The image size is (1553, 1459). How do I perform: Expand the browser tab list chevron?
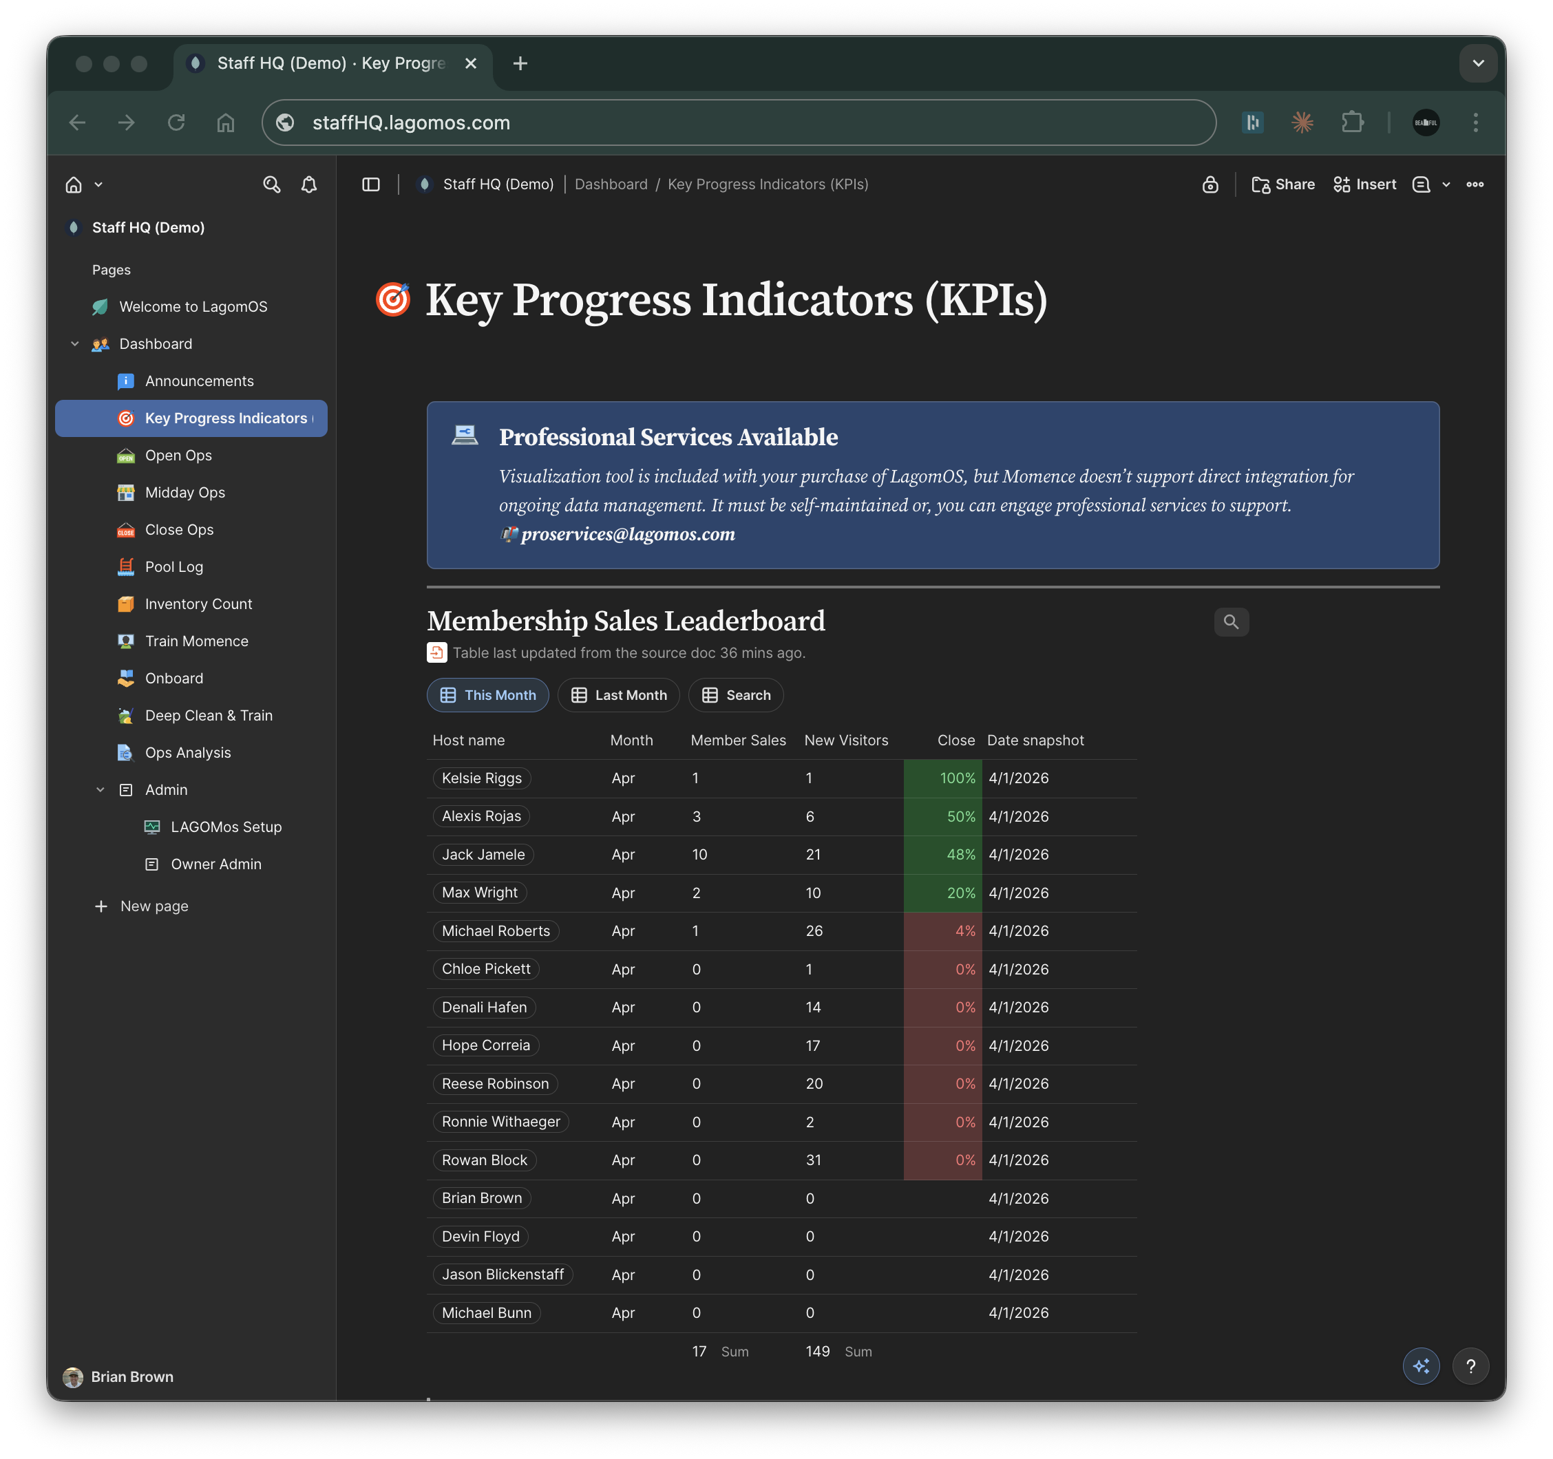pos(1478,63)
